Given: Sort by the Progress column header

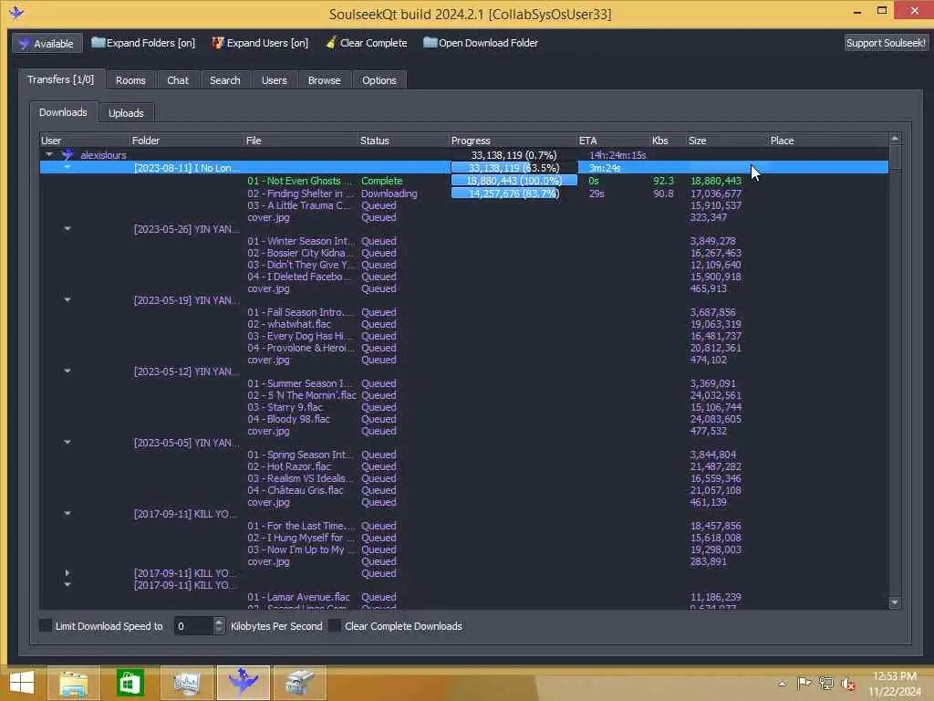Looking at the screenshot, I should click(x=513, y=141).
